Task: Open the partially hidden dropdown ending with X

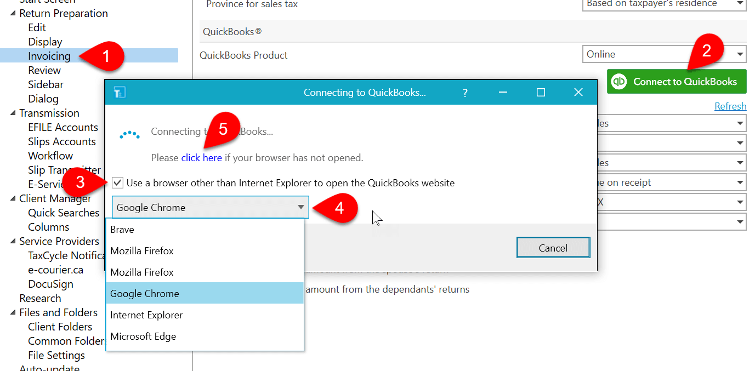Action: click(x=672, y=202)
